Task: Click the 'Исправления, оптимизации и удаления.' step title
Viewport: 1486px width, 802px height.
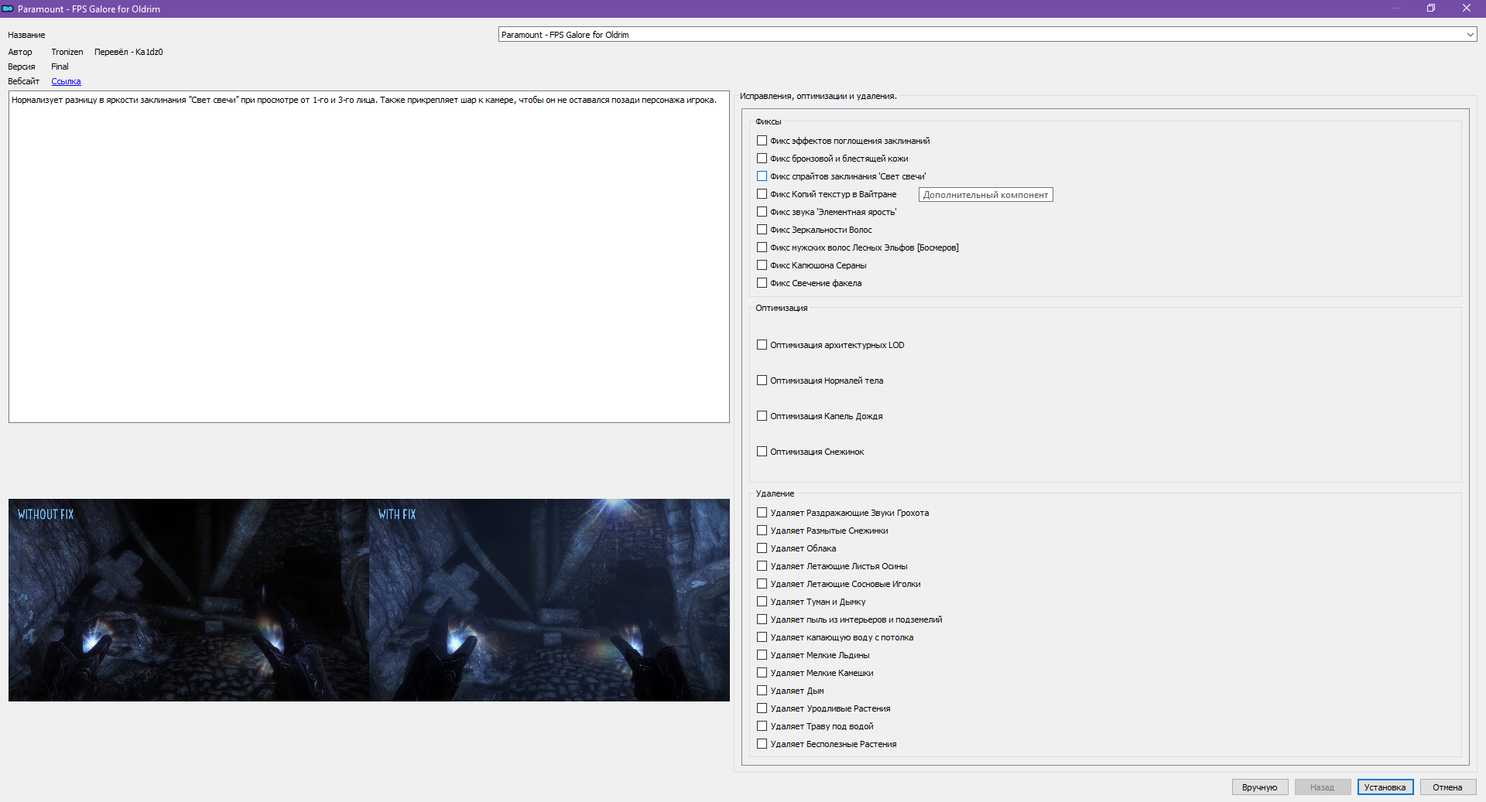Action: tap(818, 96)
